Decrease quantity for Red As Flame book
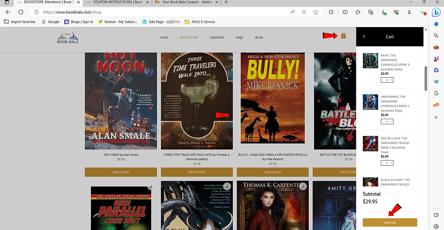444x230 pixels. (x=383, y=163)
